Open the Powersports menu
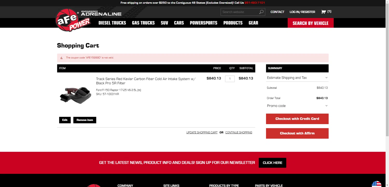 (x=204, y=23)
